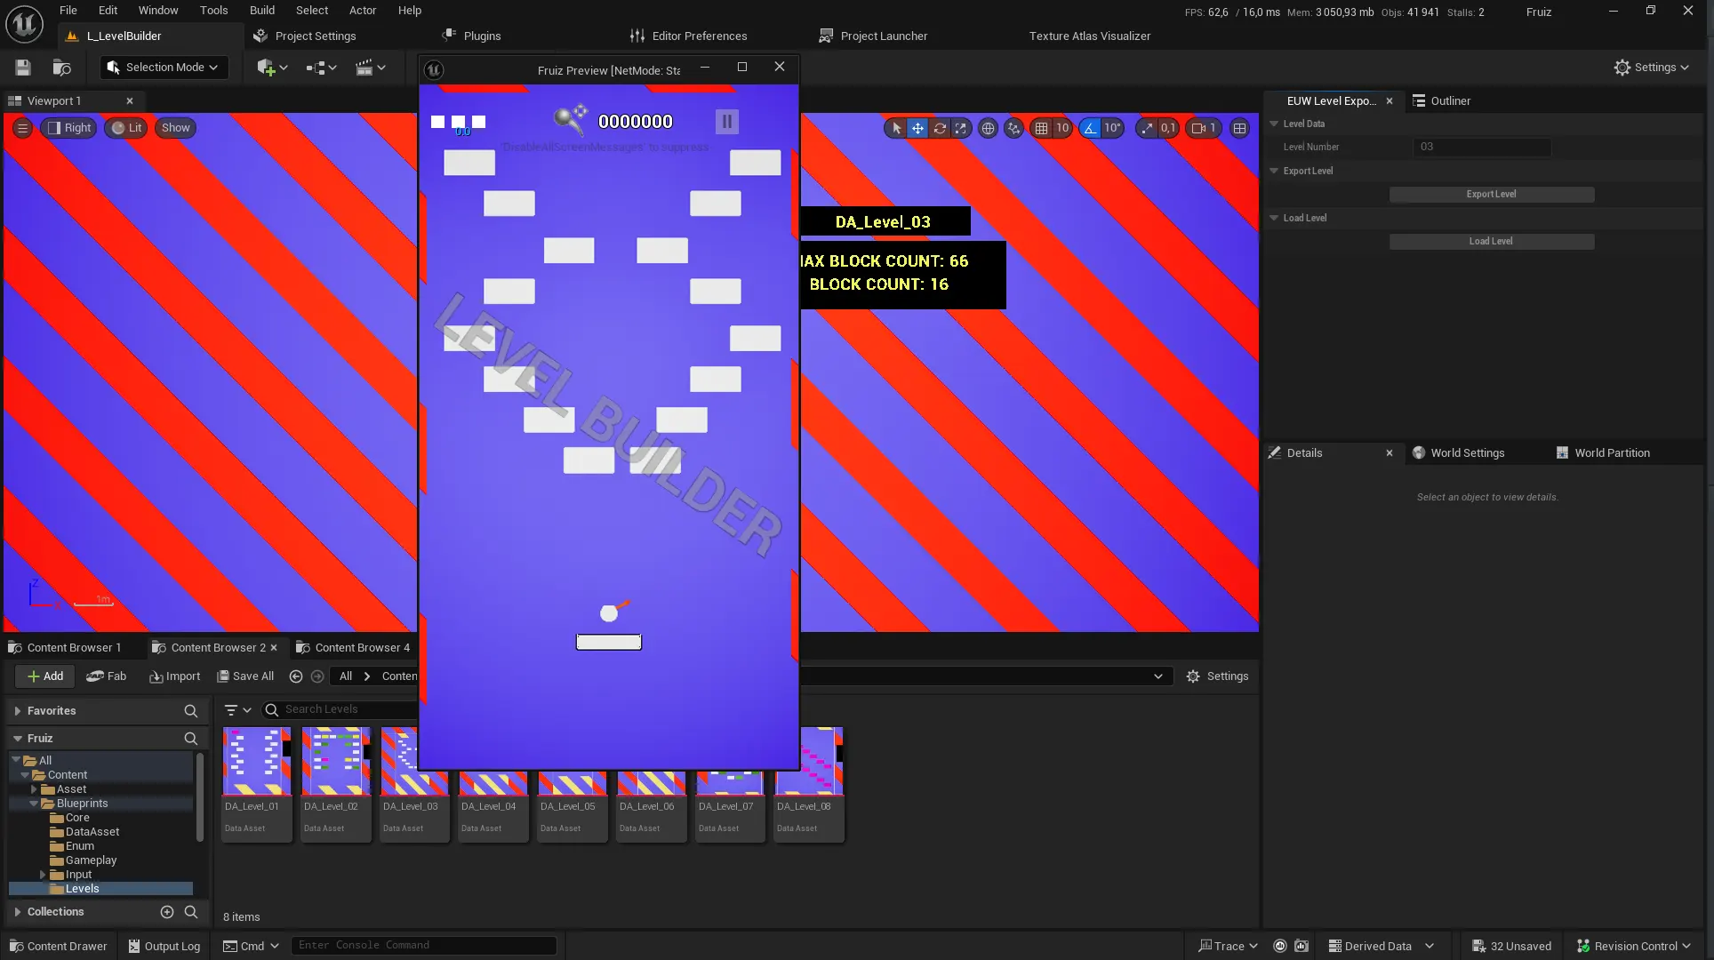Screen dimensions: 1714x960
Task: Open the Project Settings tab
Action: (304, 36)
